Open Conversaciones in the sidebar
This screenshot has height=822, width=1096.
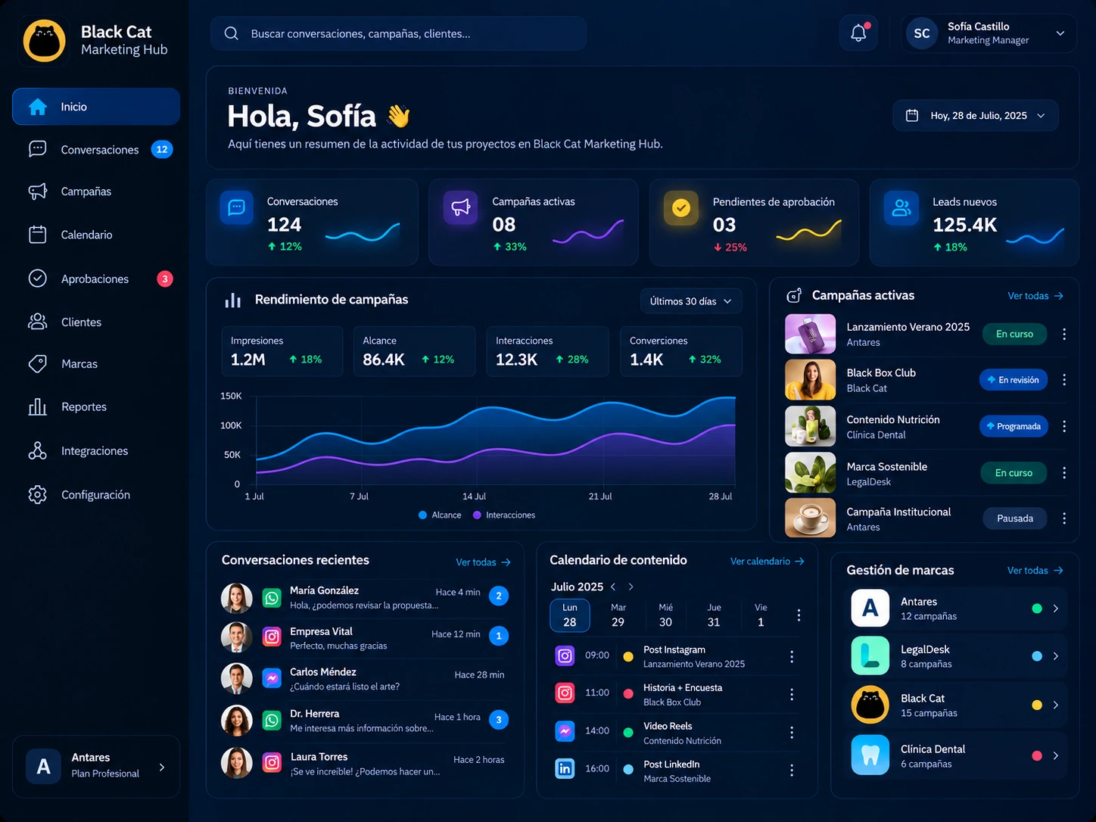coord(96,149)
